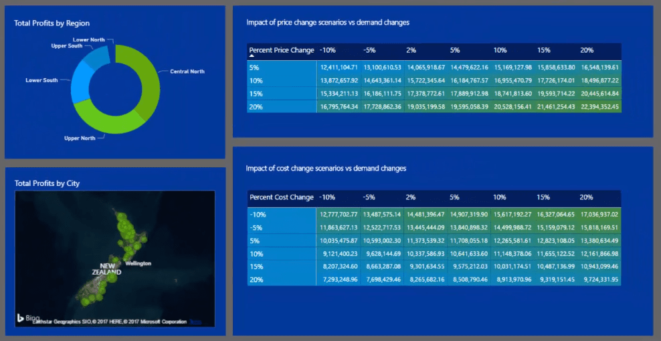This screenshot has width=661, height=341.
Task: Open the Terms link on the map
Action: pyautogui.click(x=195, y=322)
